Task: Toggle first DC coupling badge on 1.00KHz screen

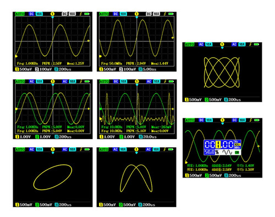Action: click(x=31, y=14)
